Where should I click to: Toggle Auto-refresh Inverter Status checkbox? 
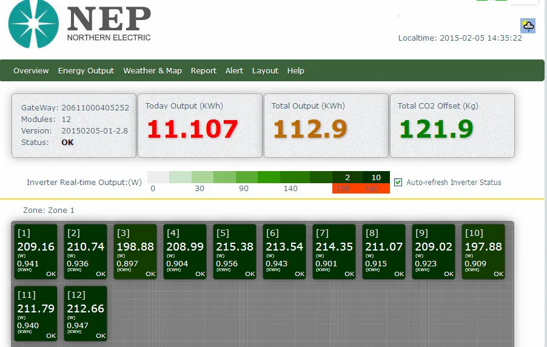click(x=398, y=182)
